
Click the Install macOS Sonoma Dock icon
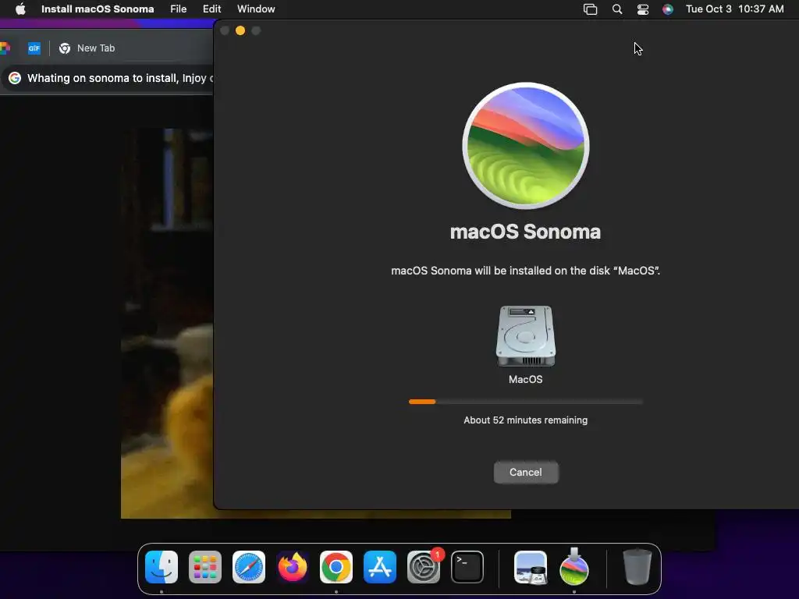click(574, 567)
